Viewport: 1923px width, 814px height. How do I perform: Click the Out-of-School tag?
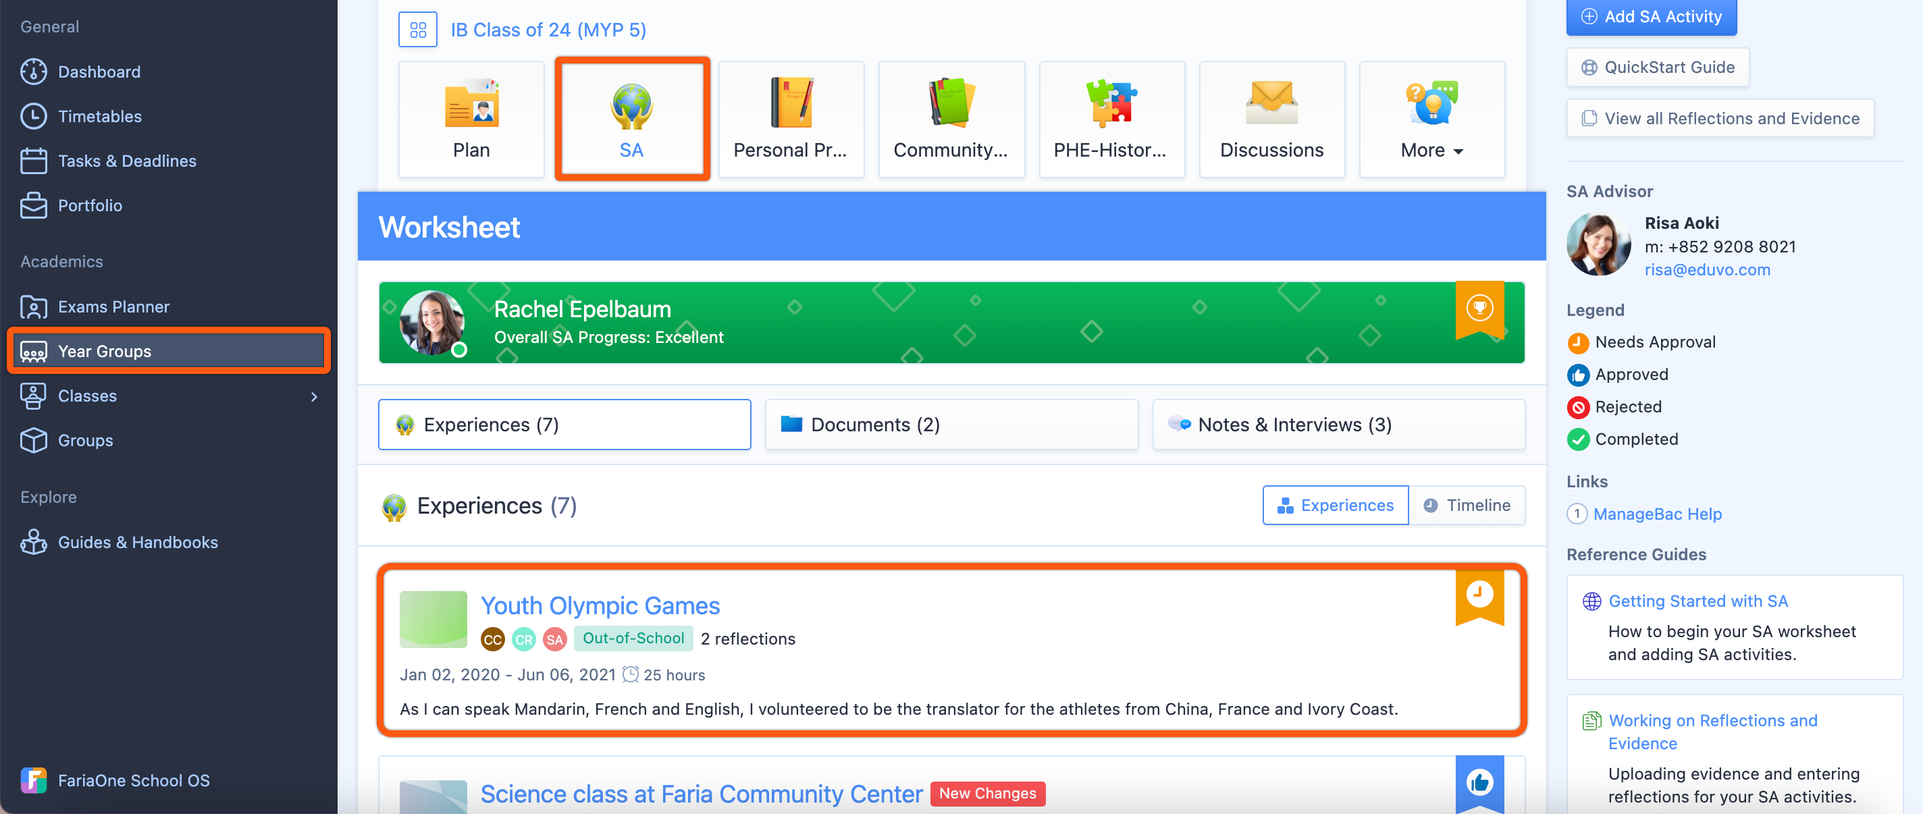(633, 639)
